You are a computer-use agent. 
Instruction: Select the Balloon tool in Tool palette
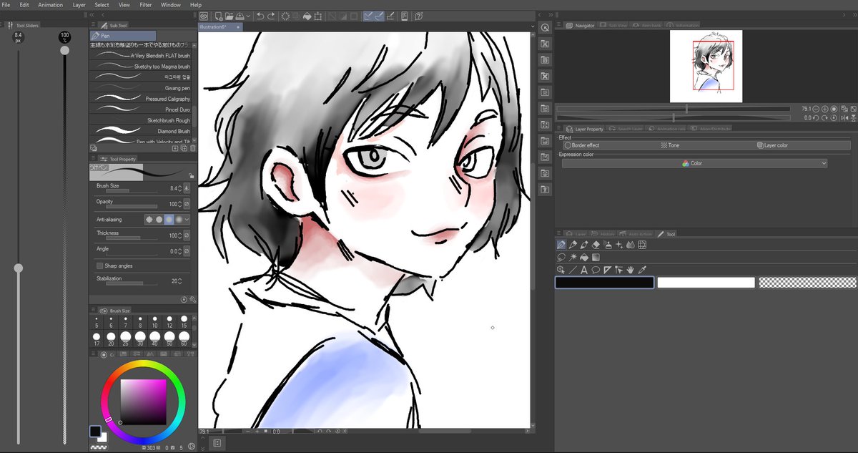tap(596, 270)
